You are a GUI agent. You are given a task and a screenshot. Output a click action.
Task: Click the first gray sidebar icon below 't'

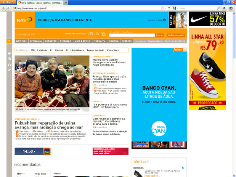coord(9,53)
